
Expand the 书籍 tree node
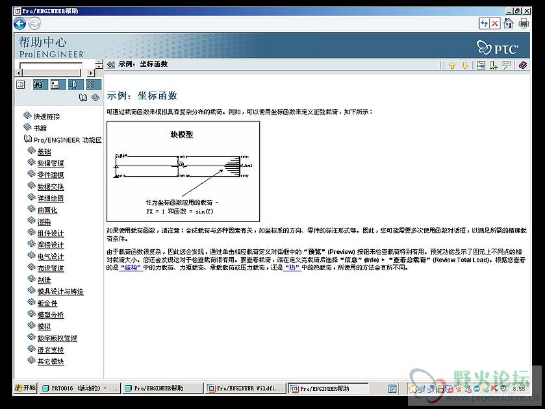(x=27, y=127)
